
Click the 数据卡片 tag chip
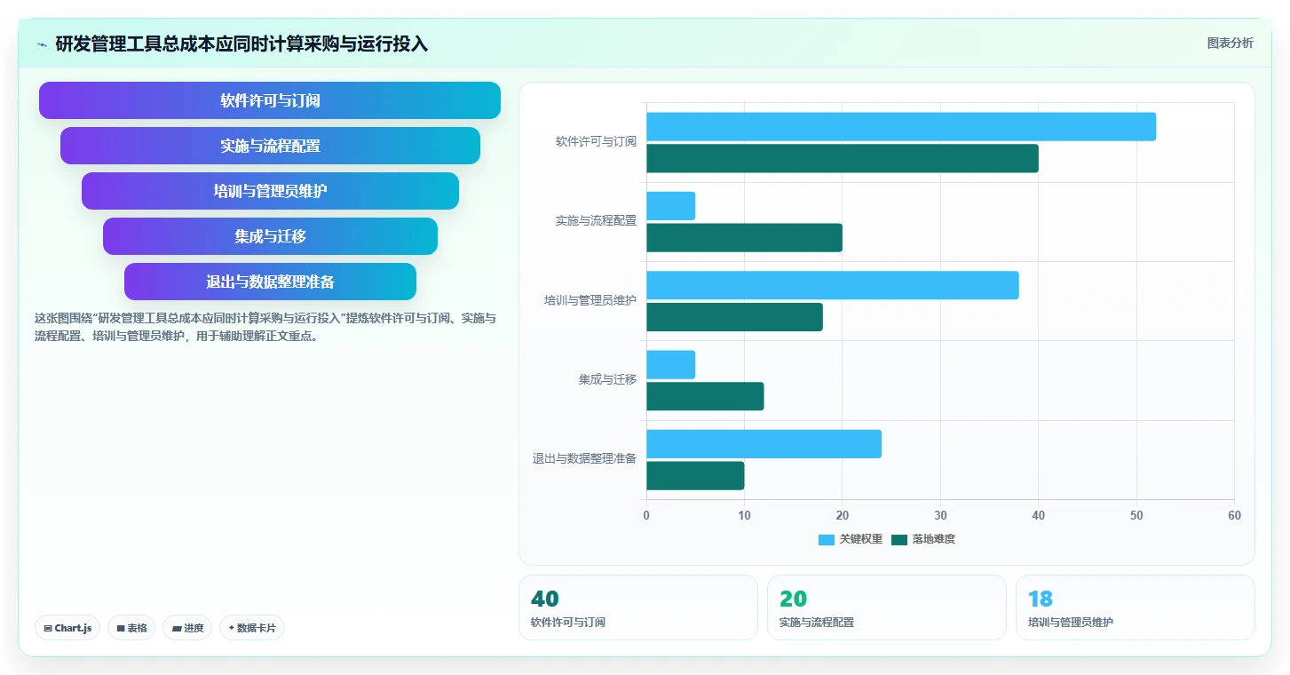(252, 628)
